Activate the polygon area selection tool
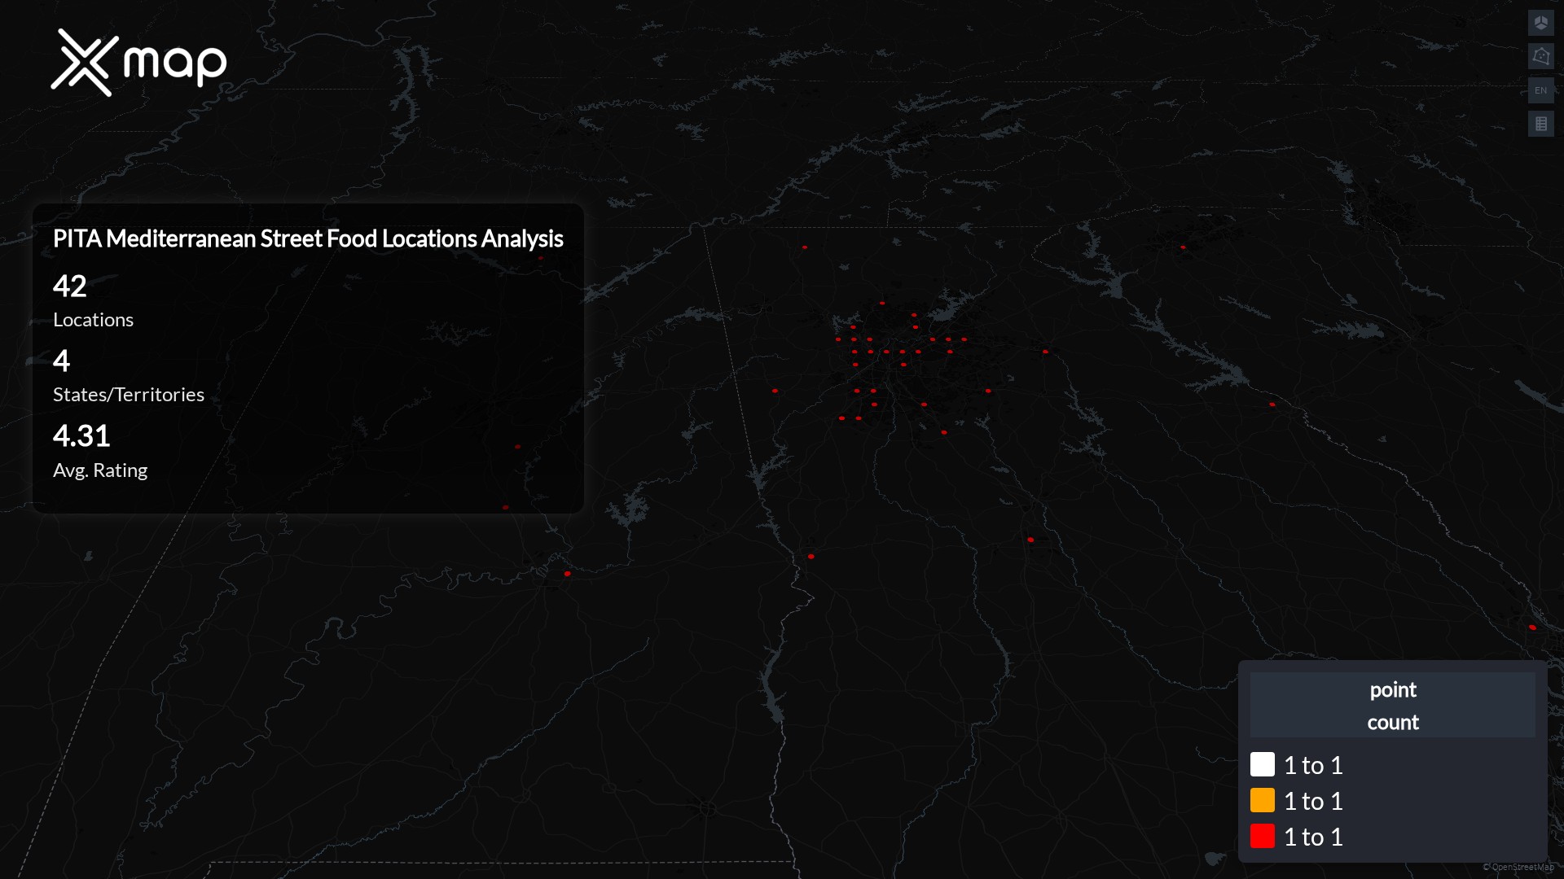 1540,56
